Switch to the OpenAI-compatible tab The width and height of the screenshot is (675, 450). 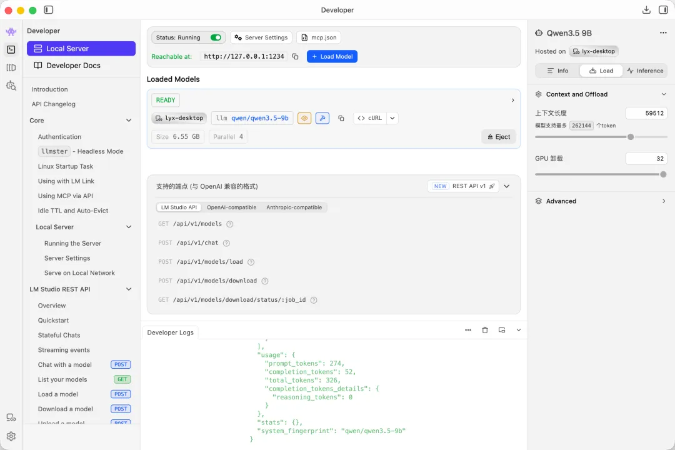[x=232, y=207]
